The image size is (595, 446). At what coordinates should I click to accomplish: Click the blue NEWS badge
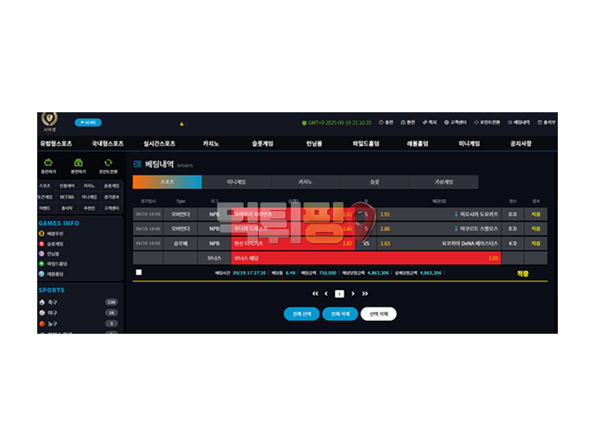[x=88, y=123]
